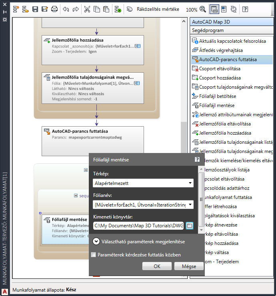Image resolution: width=276 pixels, height=296 pixels.
Task: Enable Paraméterek kérdezése futtatás közben
Action: pos(93,255)
